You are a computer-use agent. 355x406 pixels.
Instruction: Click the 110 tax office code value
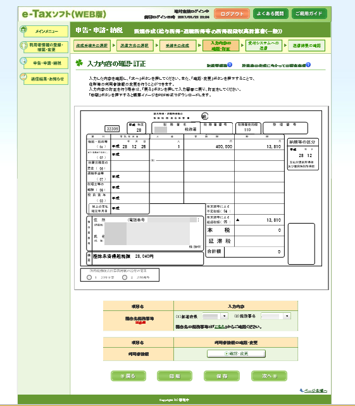pos(247,129)
